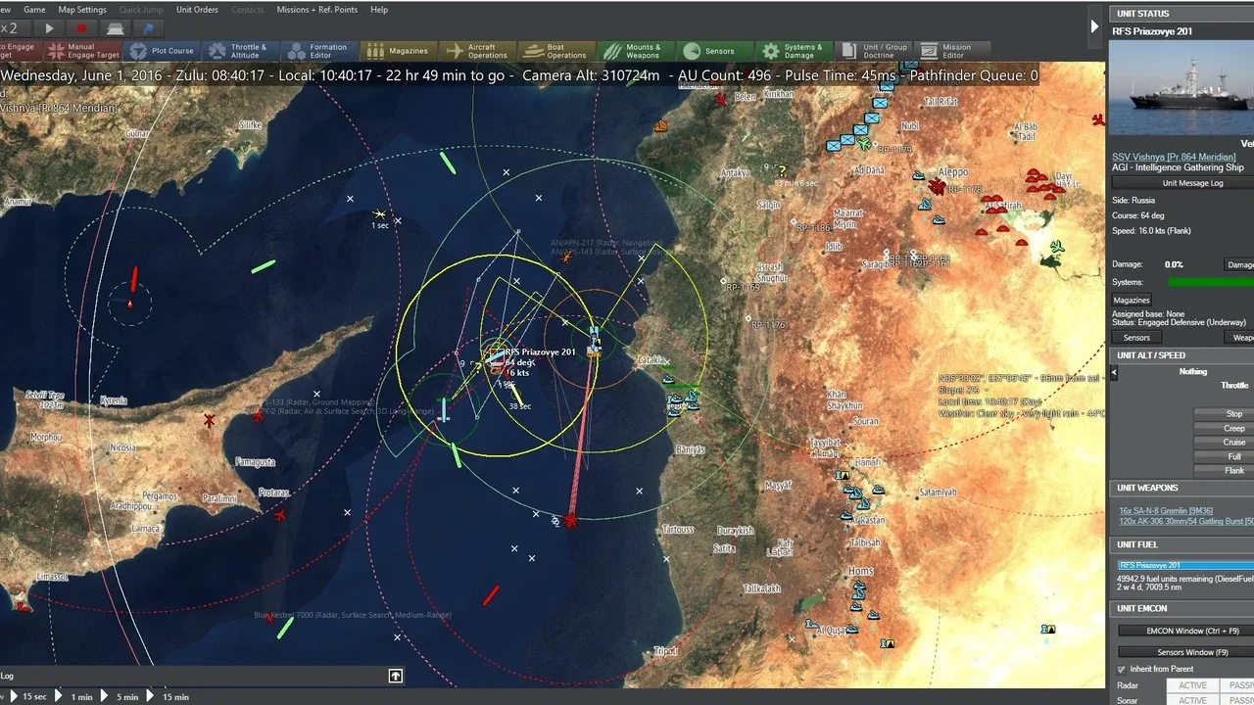Click the red record button
Image resolution: width=1254 pixels, height=705 pixels.
tap(82, 28)
